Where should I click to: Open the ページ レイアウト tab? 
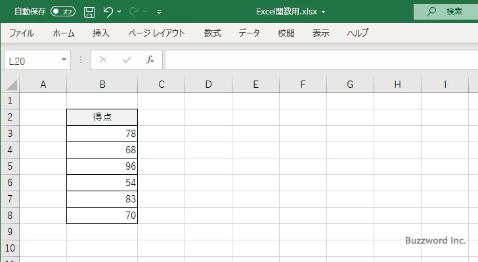pos(156,33)
